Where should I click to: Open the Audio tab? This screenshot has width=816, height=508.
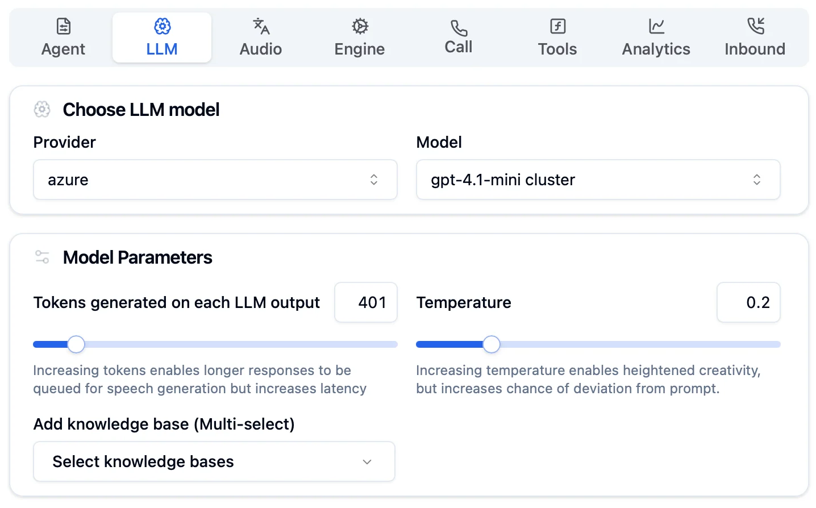[x=261, y=38]
